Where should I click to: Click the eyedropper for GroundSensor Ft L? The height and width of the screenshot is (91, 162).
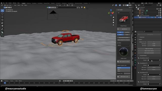pos(160,65)
